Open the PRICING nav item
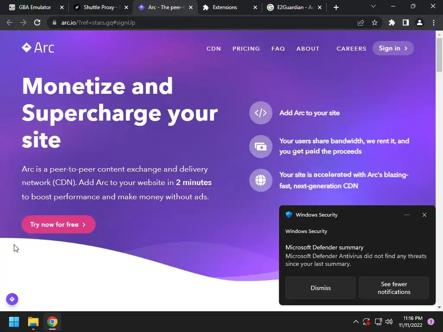 coord(246,48)
